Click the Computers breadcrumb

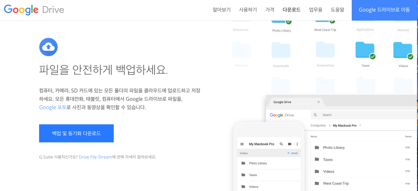[318, 125]
